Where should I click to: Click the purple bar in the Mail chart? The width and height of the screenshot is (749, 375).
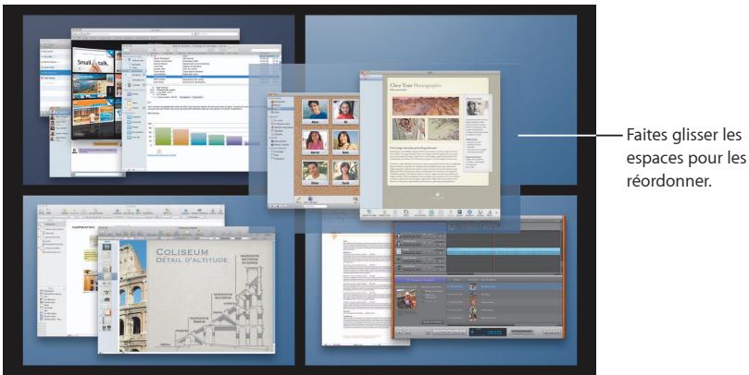click(234, 140)
